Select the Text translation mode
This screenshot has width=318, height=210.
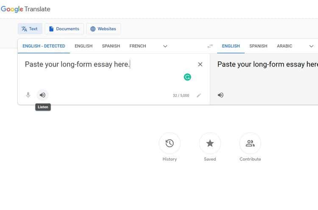(x=30, y=29)
